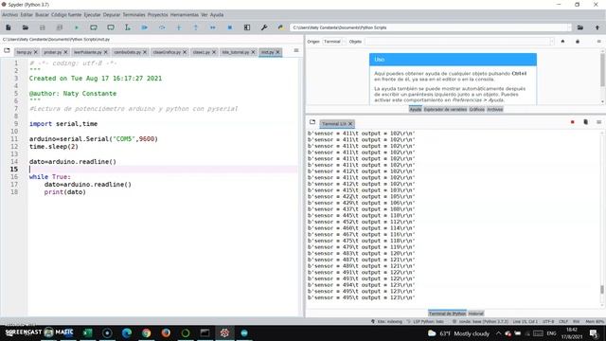Screen dimensions: 606x341
Task: Interrupt the kernel with the red stop
Action: click(x=572, y=122)
